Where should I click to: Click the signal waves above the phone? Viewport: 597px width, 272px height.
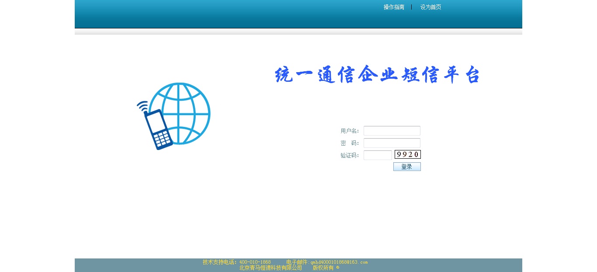tap(142, 106)
